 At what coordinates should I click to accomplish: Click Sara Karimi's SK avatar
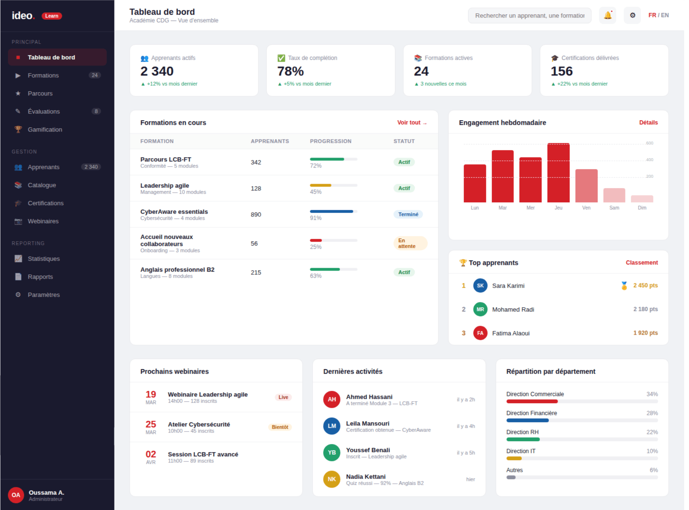480,285
